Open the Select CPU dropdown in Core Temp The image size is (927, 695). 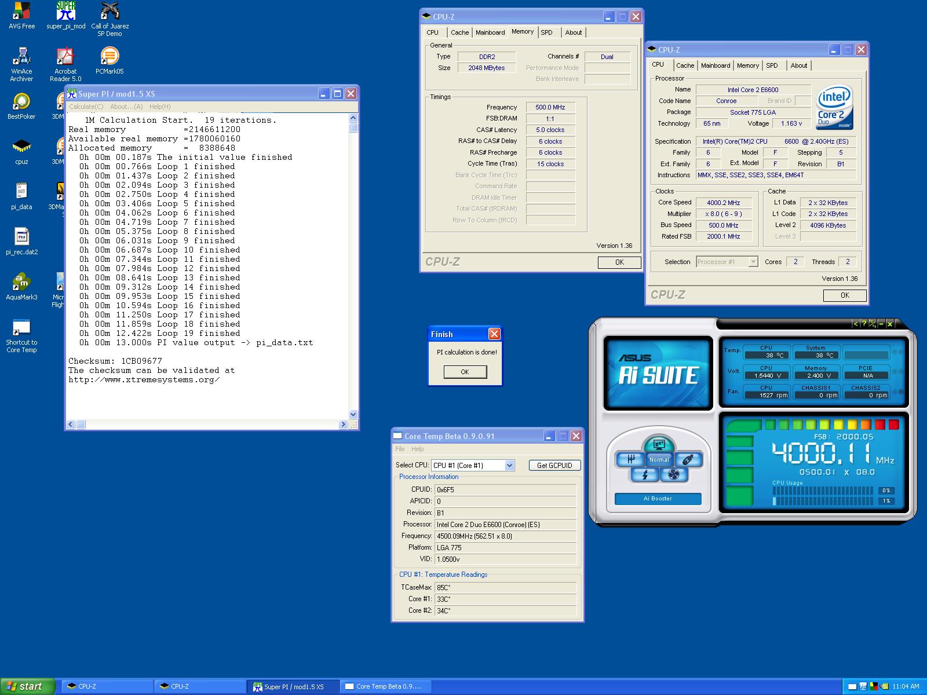[x=509, y=465]
